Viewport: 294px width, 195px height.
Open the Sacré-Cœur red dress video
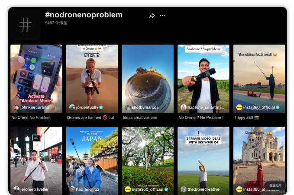(x=259, y=161)
